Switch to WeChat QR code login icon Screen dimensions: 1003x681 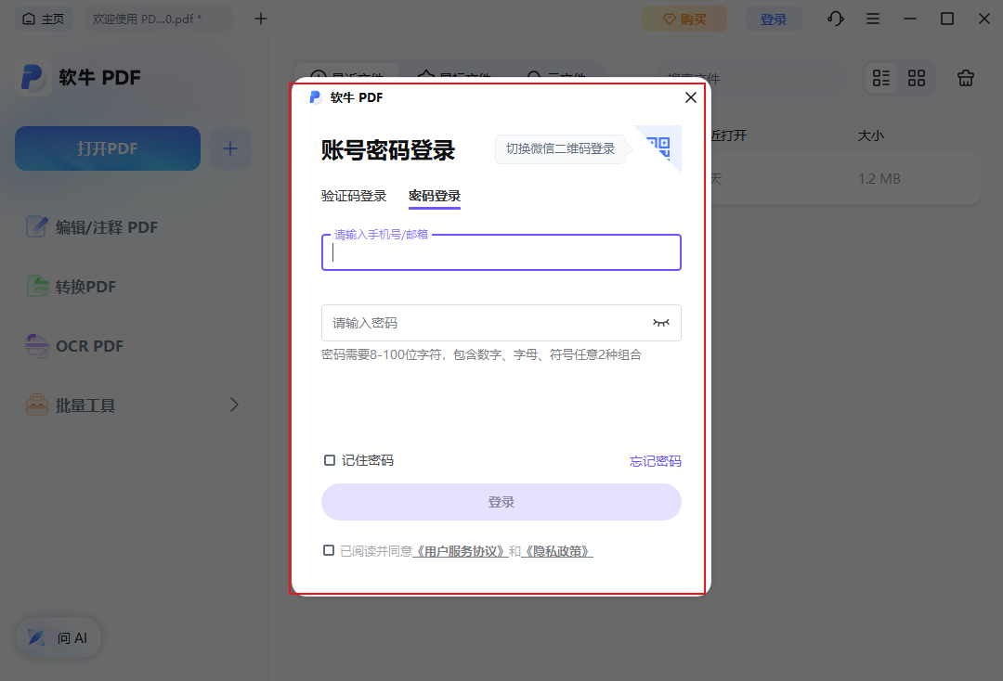[658, 148]
